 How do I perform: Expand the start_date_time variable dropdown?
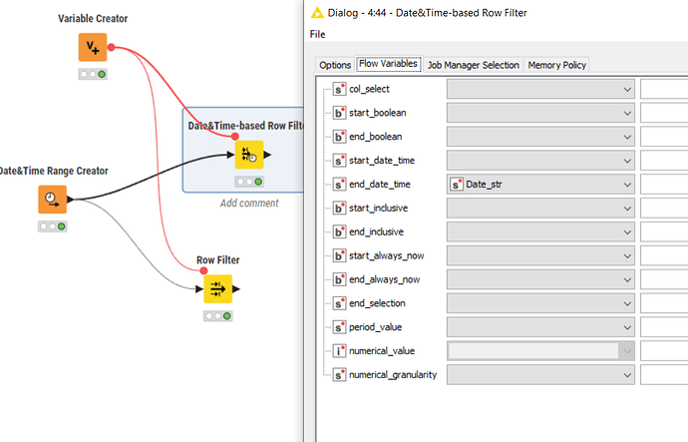click(x=540, y=161)
